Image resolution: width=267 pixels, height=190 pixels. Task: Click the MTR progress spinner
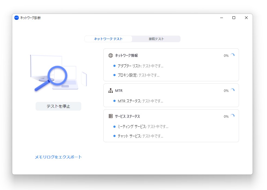(233, 90)
